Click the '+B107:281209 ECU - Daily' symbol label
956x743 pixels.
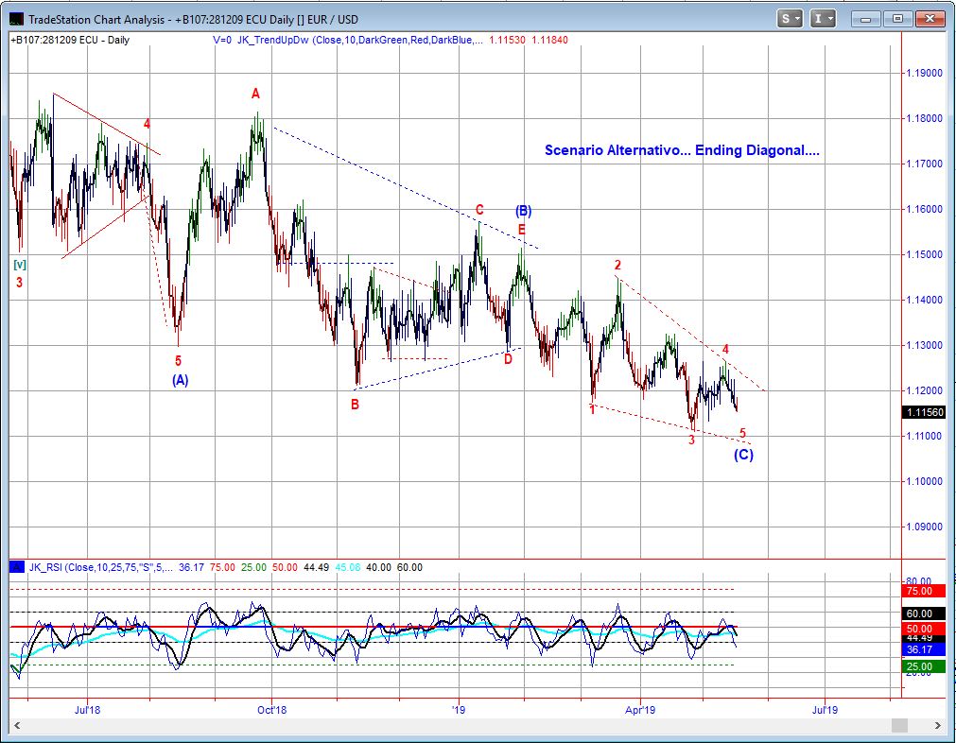coord(70,41)
